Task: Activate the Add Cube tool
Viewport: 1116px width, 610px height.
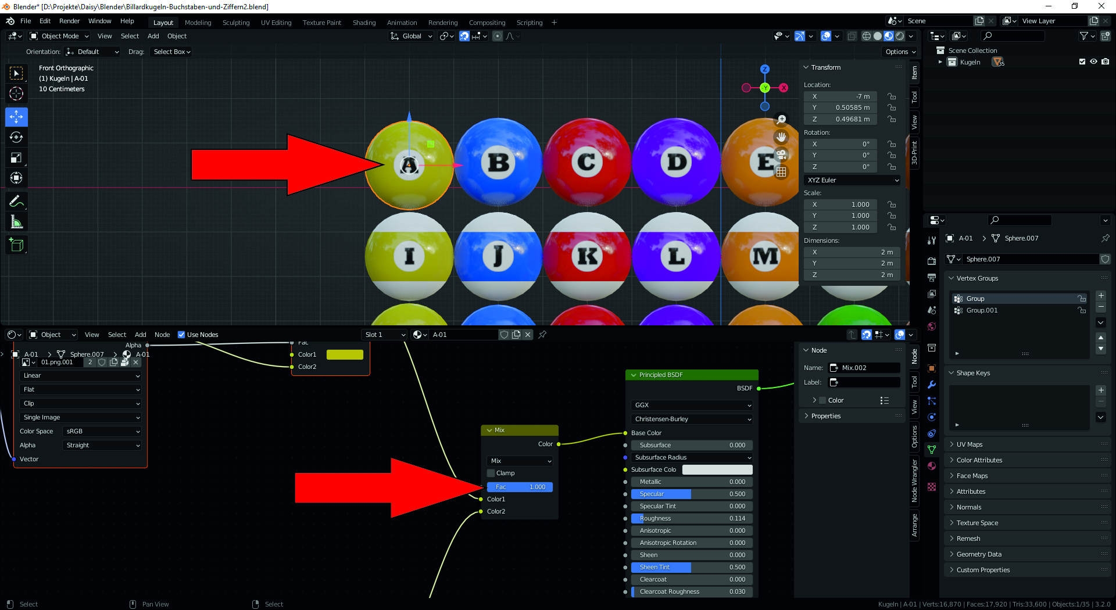Action: point(16,245)
